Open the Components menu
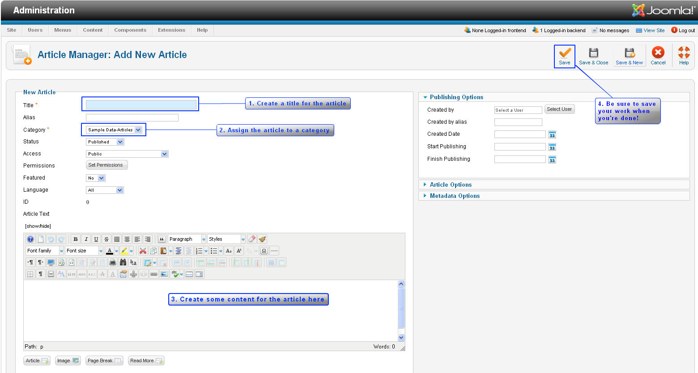The height and width of the screenshot is (373, 698). click(130, 30)
